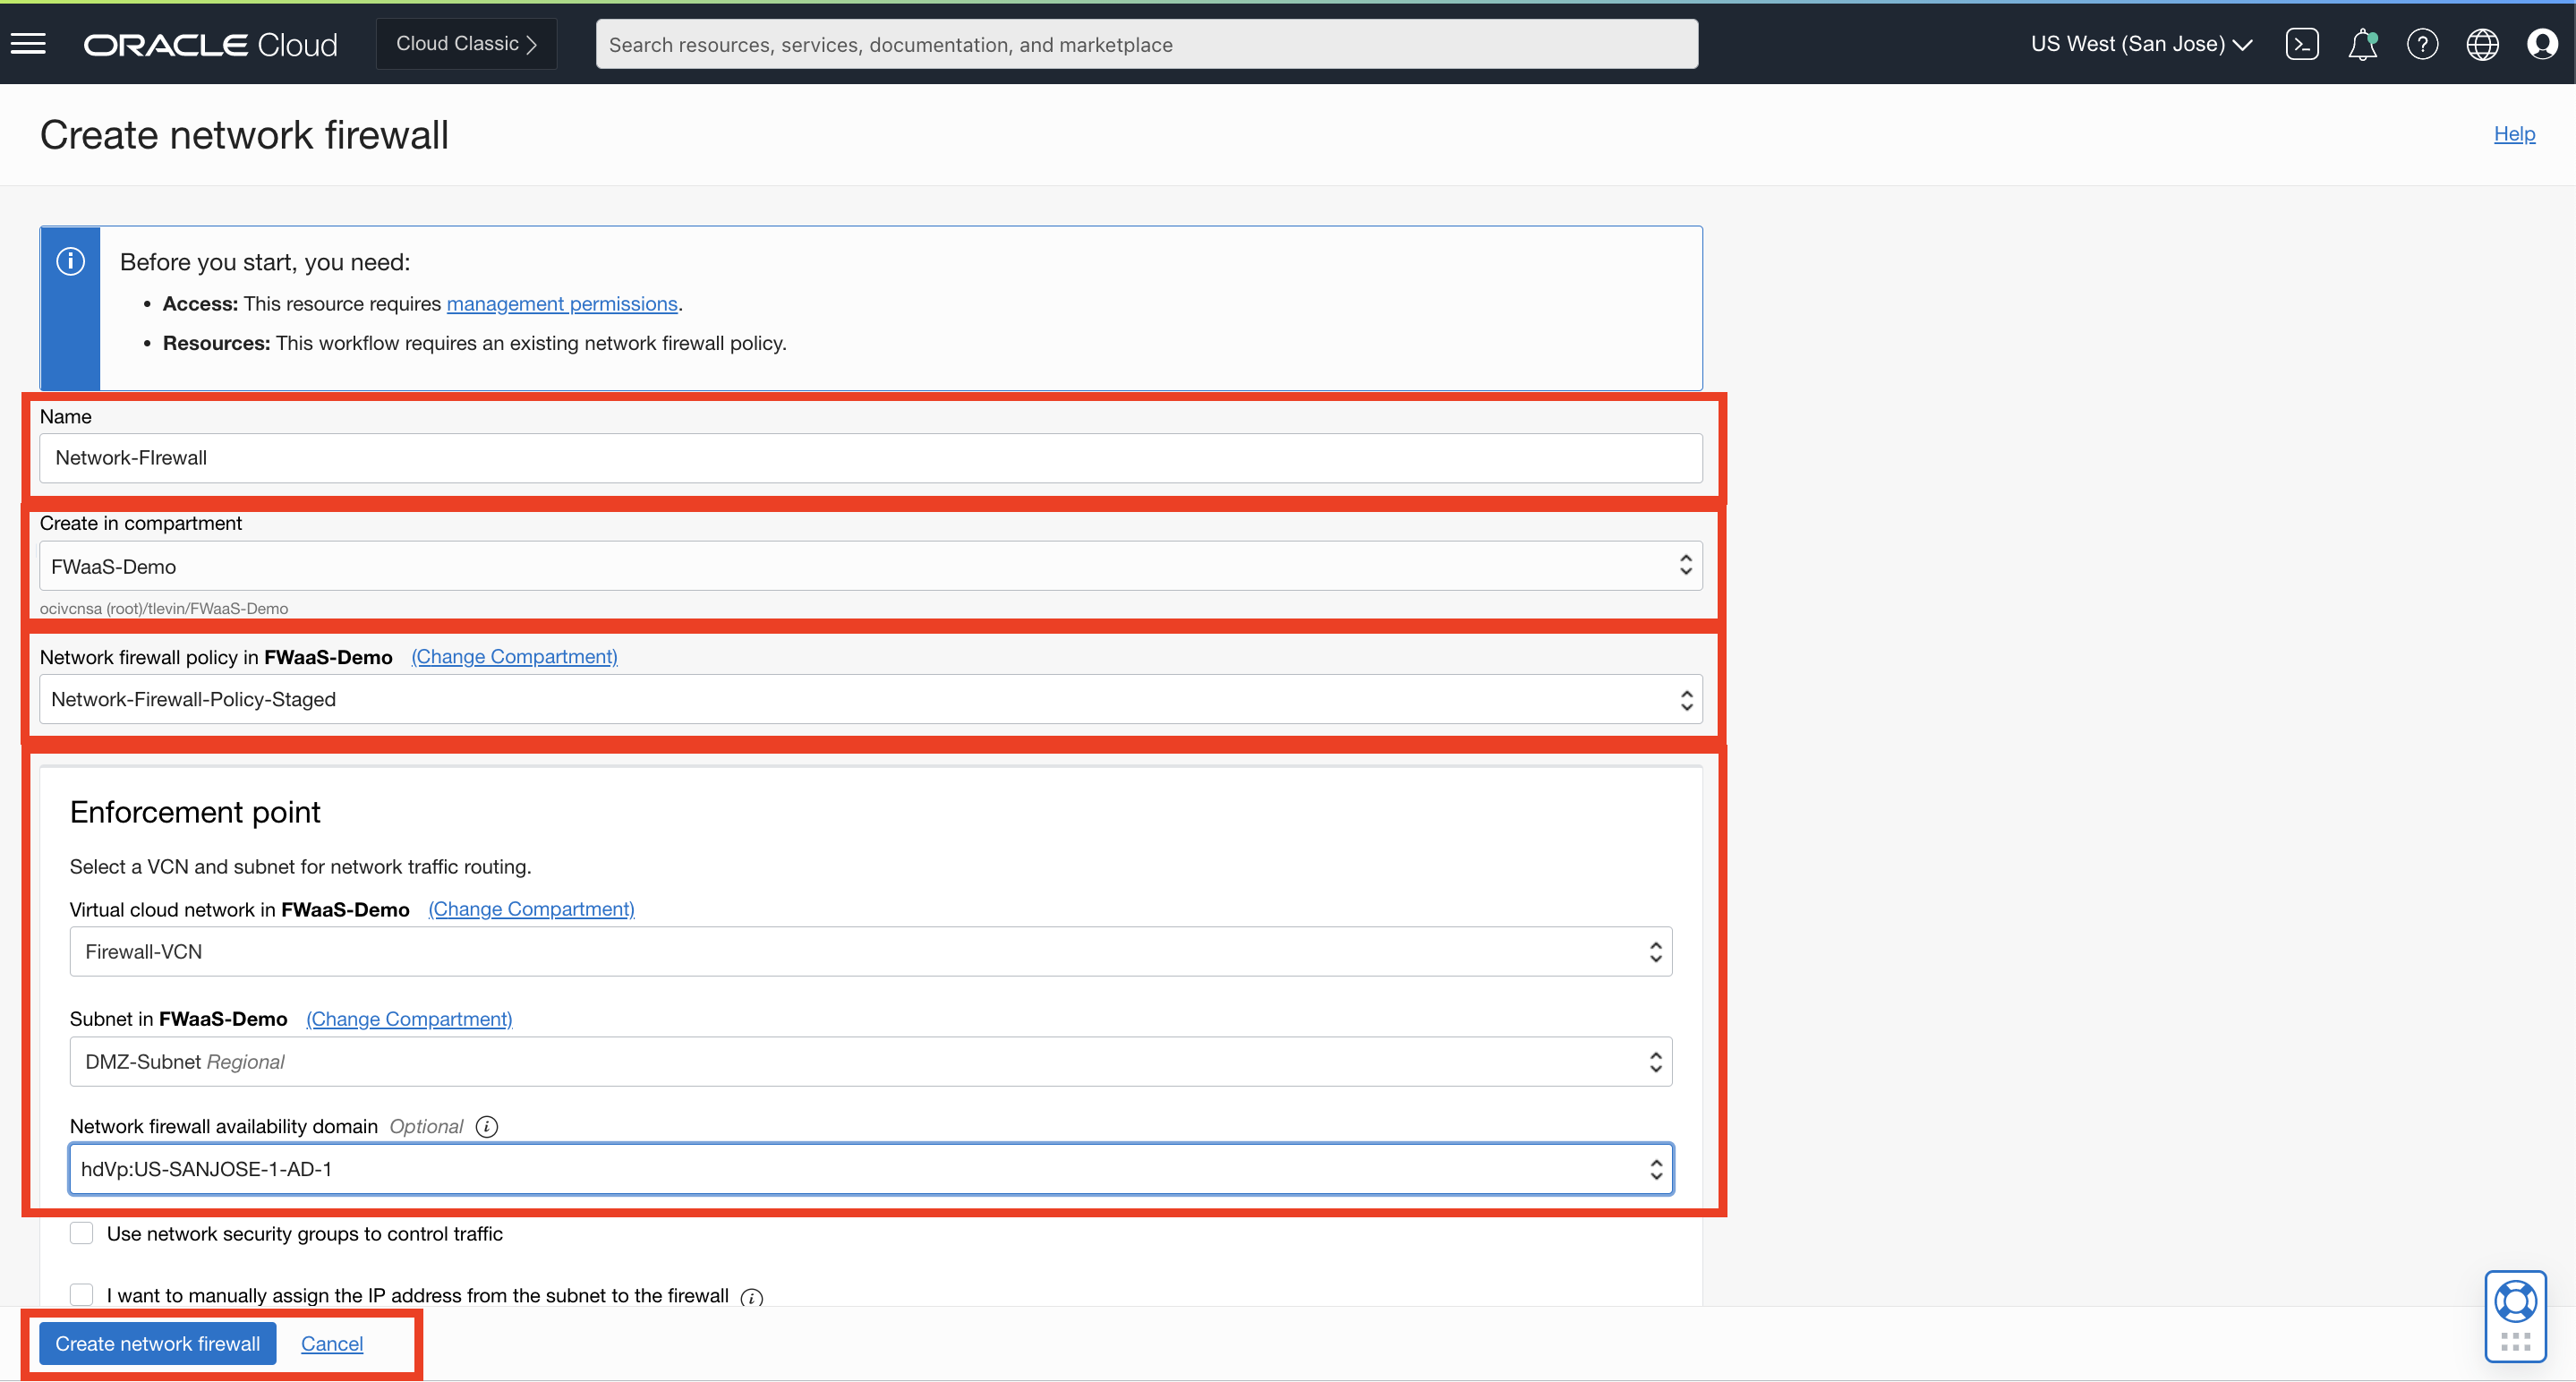The height and width of the screenshot is (1382, 2576).
Task: Open the management permissions link
Action: point(562,303)
